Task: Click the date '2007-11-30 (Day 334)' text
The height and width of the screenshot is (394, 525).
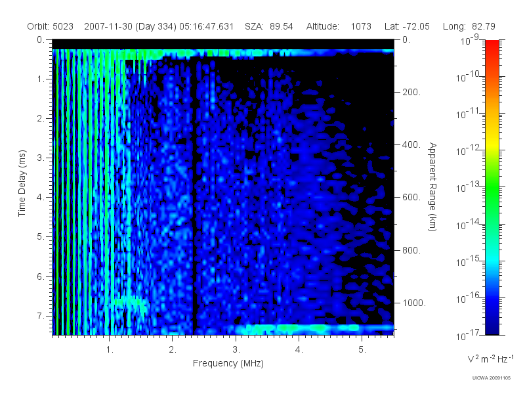Action: 130,26
